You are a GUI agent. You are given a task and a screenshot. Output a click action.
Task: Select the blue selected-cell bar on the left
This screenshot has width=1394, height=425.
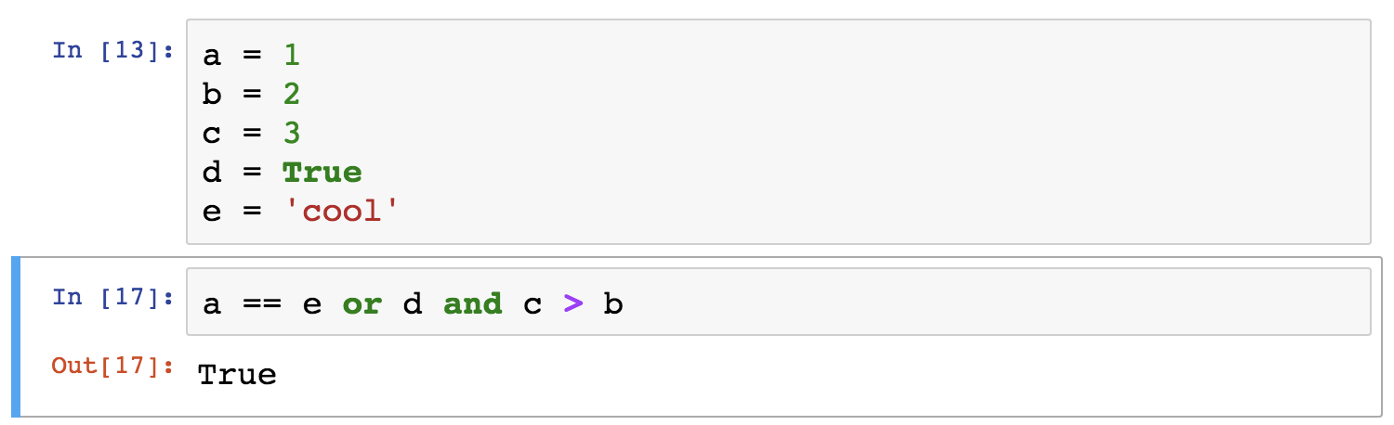[16, 336]
